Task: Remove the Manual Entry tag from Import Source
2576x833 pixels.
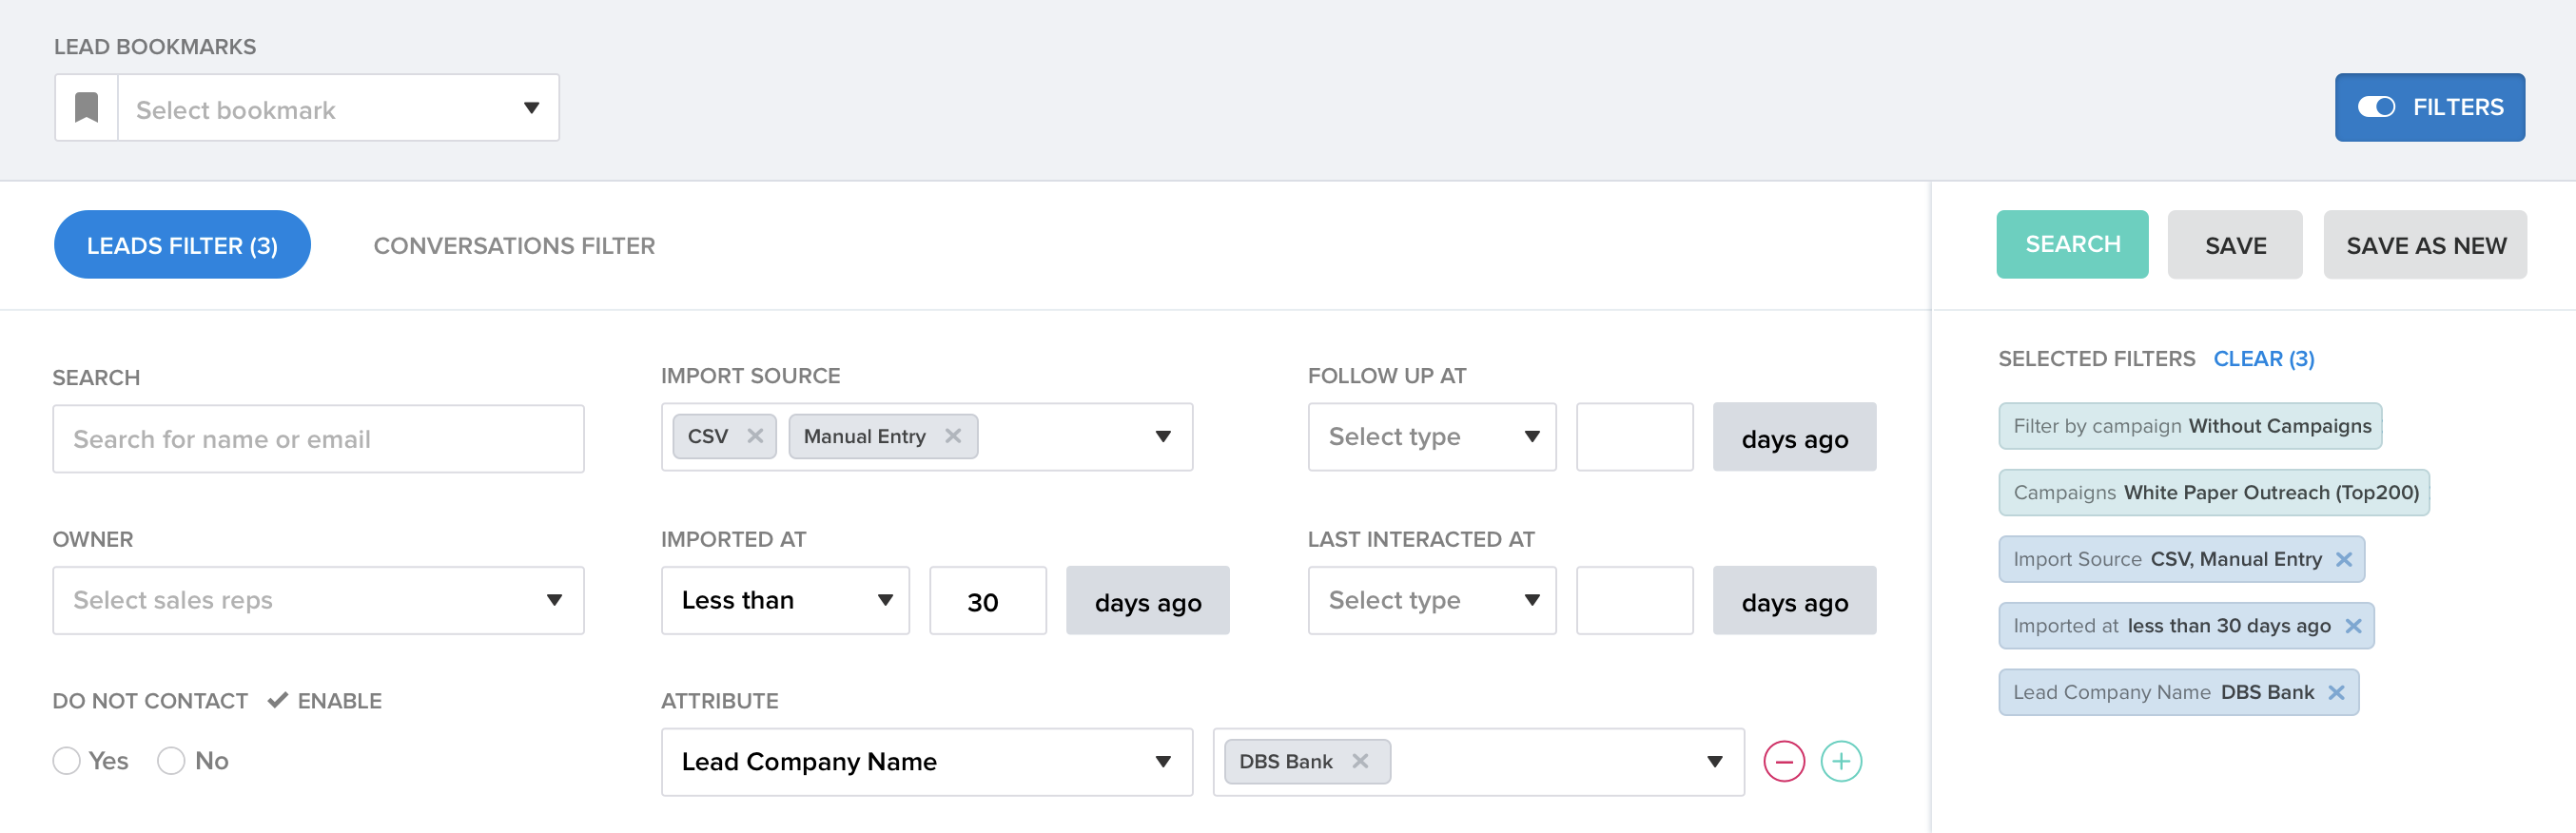Action: coord(953,436)
